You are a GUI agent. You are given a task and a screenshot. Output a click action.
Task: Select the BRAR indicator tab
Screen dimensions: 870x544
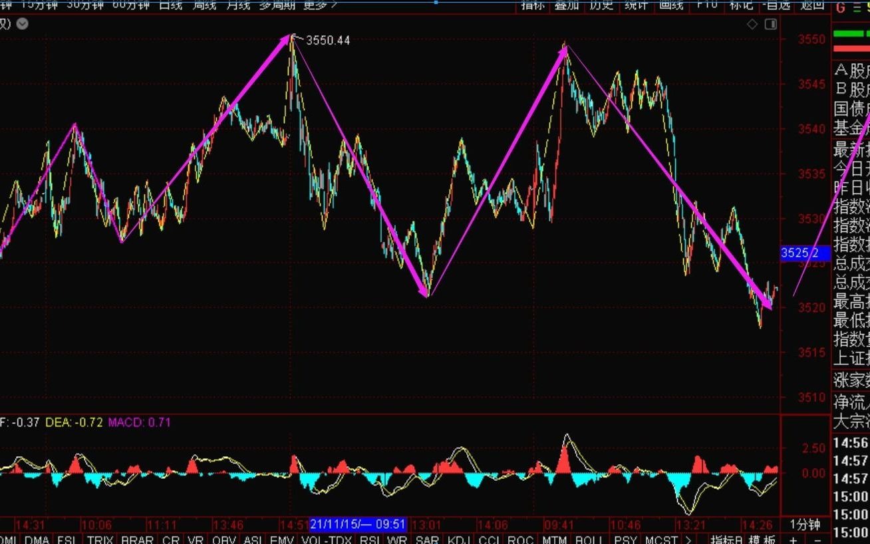pos(138,539)
